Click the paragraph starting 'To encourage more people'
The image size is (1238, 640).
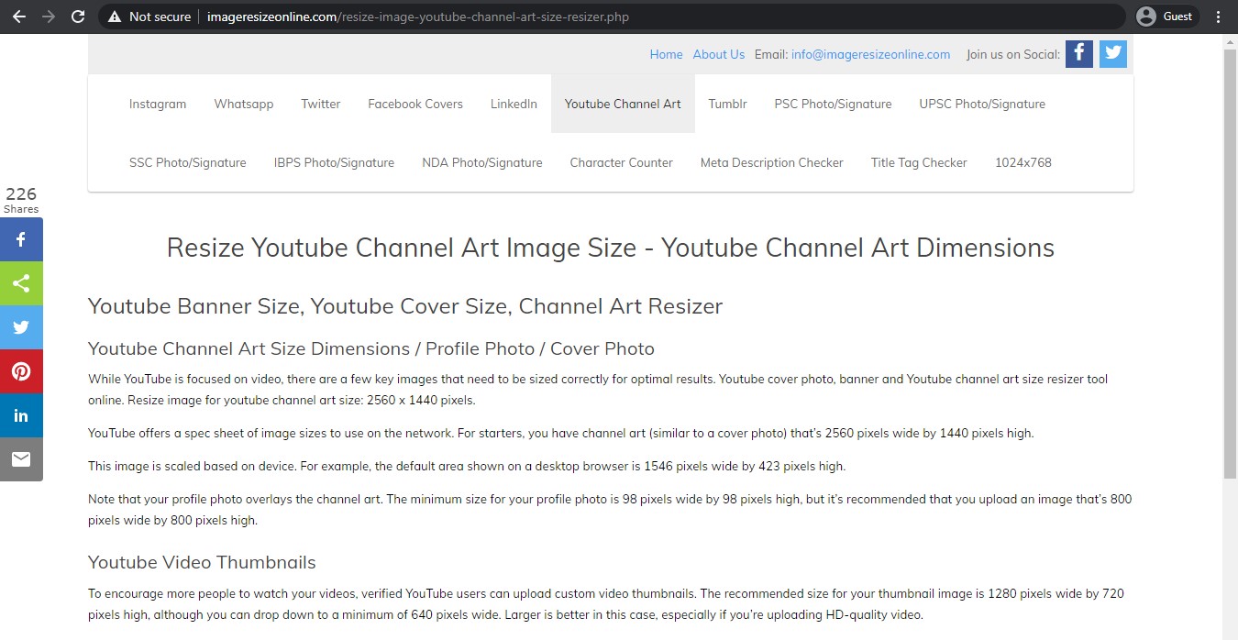pyautogui.click(x=606, y=604)
